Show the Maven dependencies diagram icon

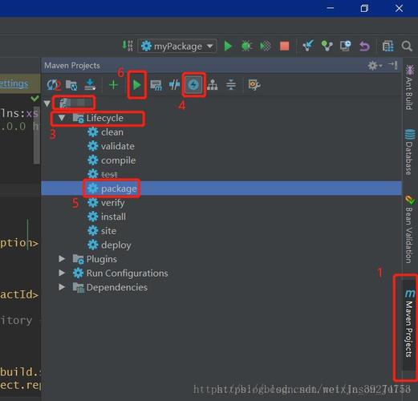[213, 85]
